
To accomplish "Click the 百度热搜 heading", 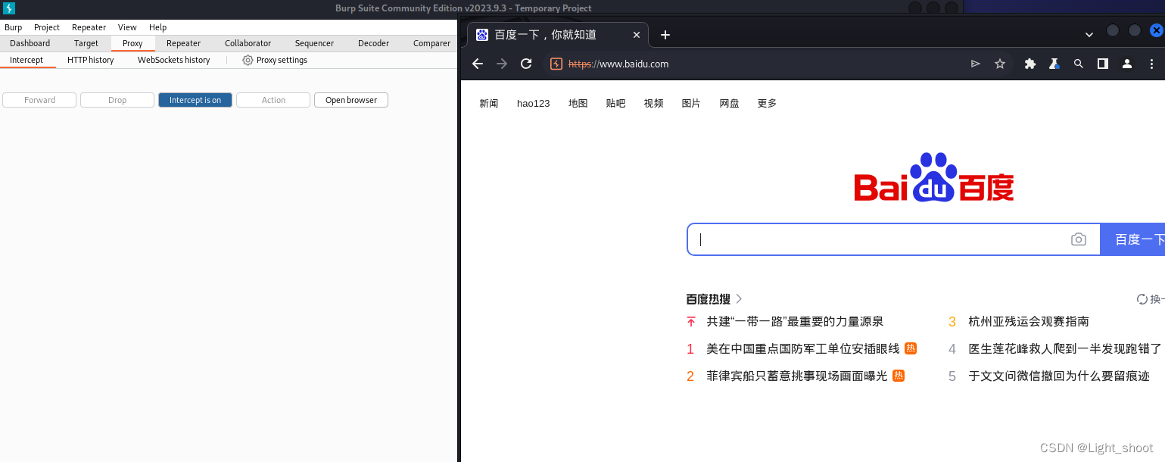I will pyautogui.click(x=709, y=298).
